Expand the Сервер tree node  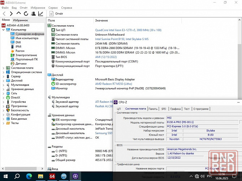click(x=3, y=76)
